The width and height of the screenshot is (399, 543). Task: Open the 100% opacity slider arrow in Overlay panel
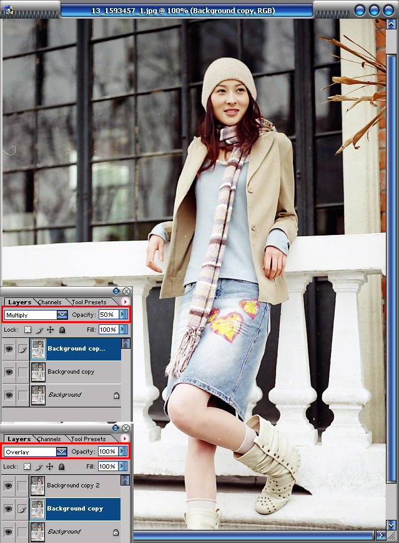click(122, 451)
